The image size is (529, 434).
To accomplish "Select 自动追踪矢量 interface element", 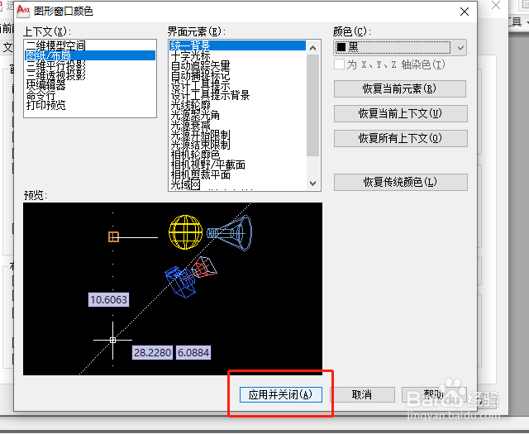I will 237,65.
